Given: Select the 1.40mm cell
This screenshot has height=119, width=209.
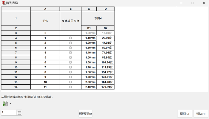Looking at the screenshot, I should coord(89,53).
